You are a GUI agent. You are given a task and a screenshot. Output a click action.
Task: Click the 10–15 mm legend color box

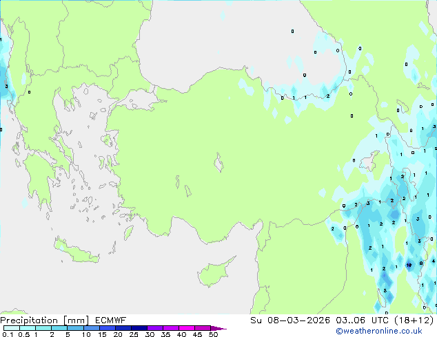92,328
